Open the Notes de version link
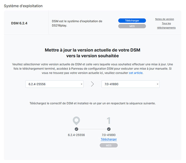This screenshot has height=163, width=186. tap(165, 19)
